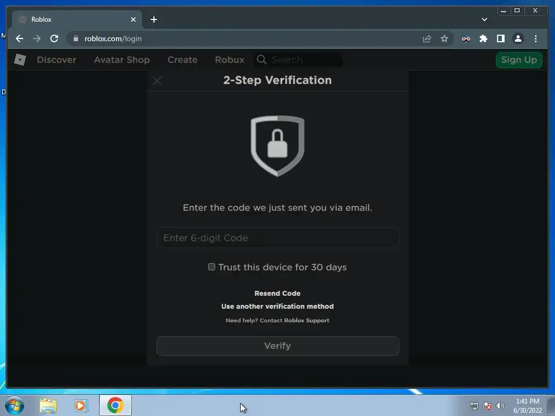
Task: Go back using the browser back arrow
Action: point(20,38)
